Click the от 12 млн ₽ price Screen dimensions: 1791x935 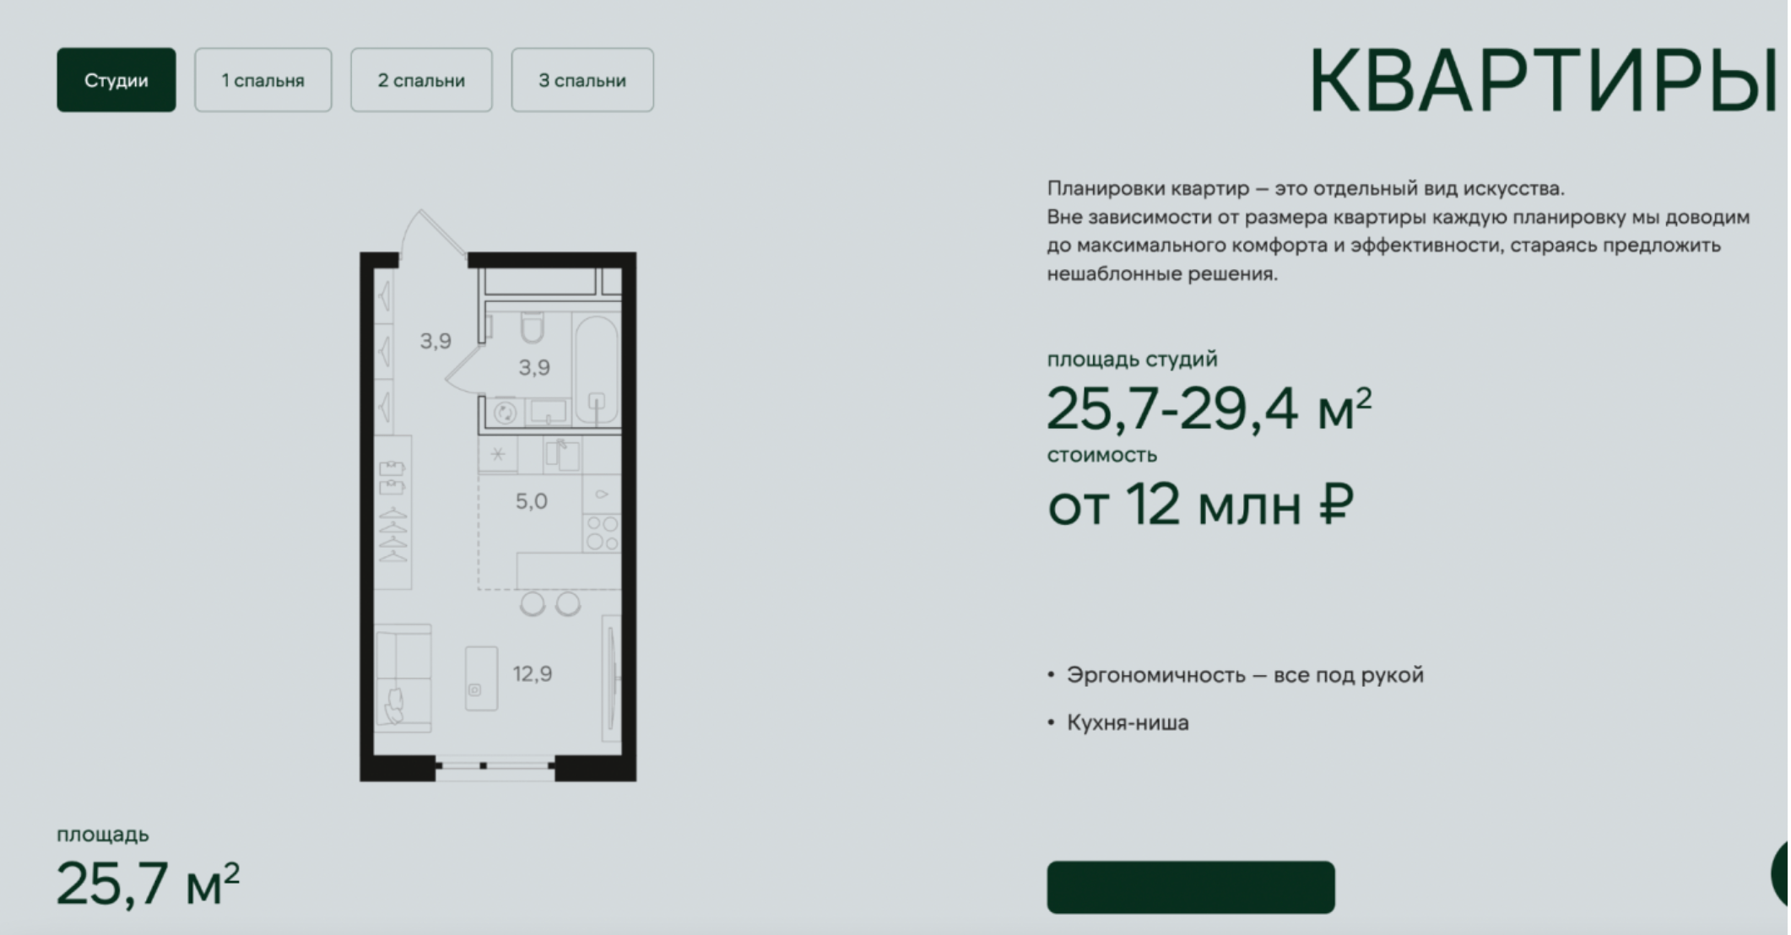click(1201, 505)
